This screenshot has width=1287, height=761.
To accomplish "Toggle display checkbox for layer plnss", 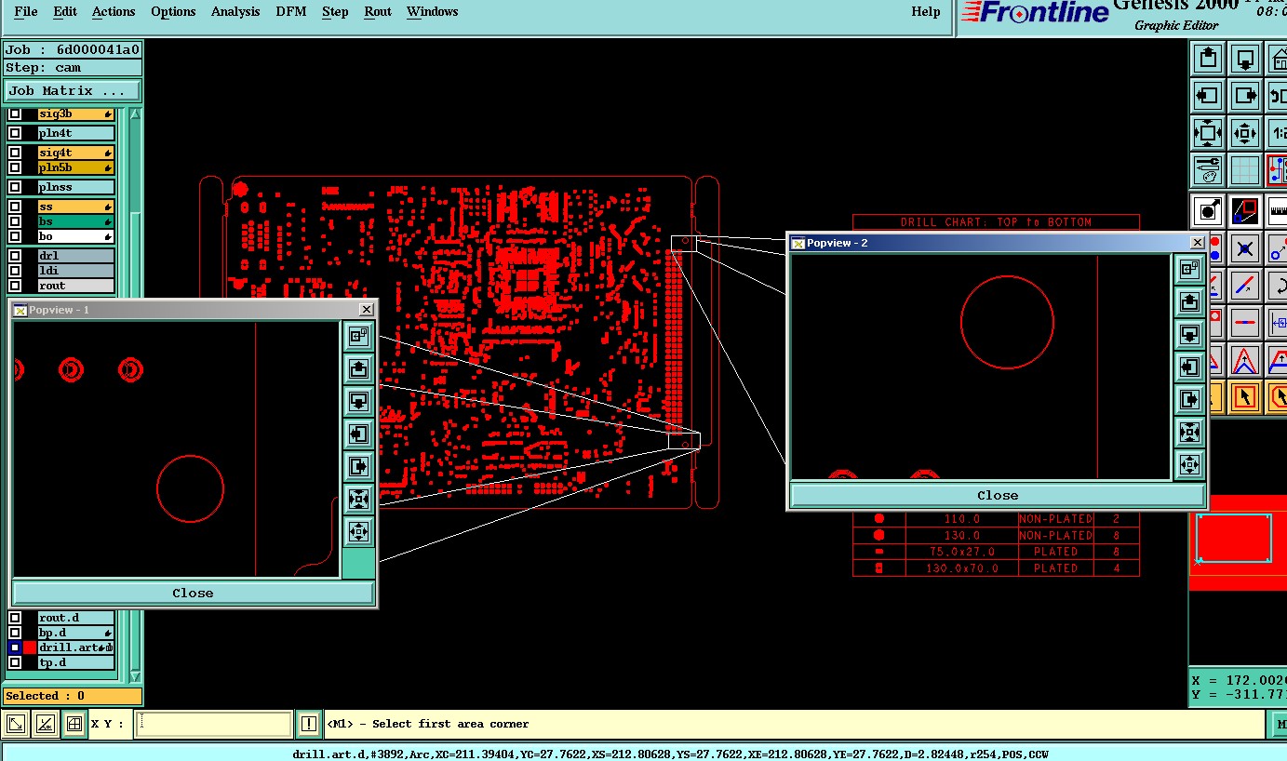I will click(x=15, y=187).
